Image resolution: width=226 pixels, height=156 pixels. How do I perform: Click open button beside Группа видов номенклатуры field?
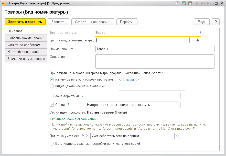[198, 40]
